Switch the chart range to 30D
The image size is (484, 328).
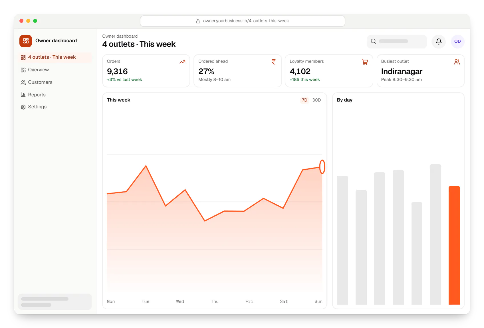316,100
